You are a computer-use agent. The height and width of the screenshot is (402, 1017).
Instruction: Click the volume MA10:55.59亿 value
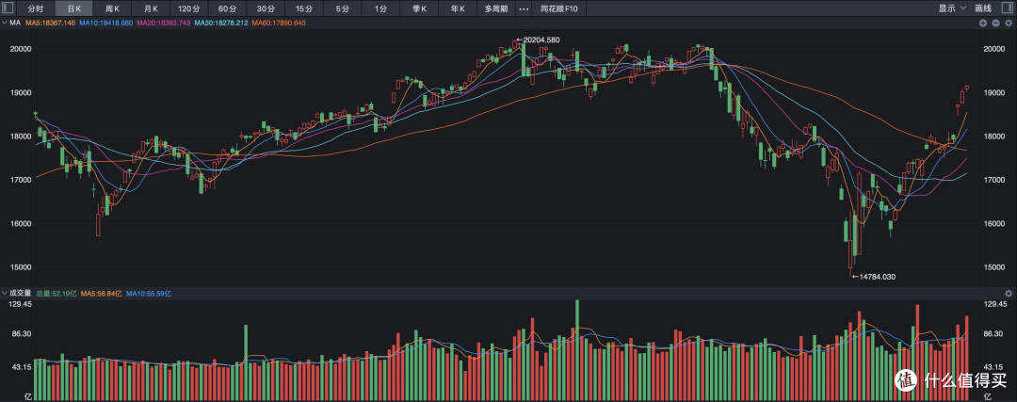(x=149, y=293)
